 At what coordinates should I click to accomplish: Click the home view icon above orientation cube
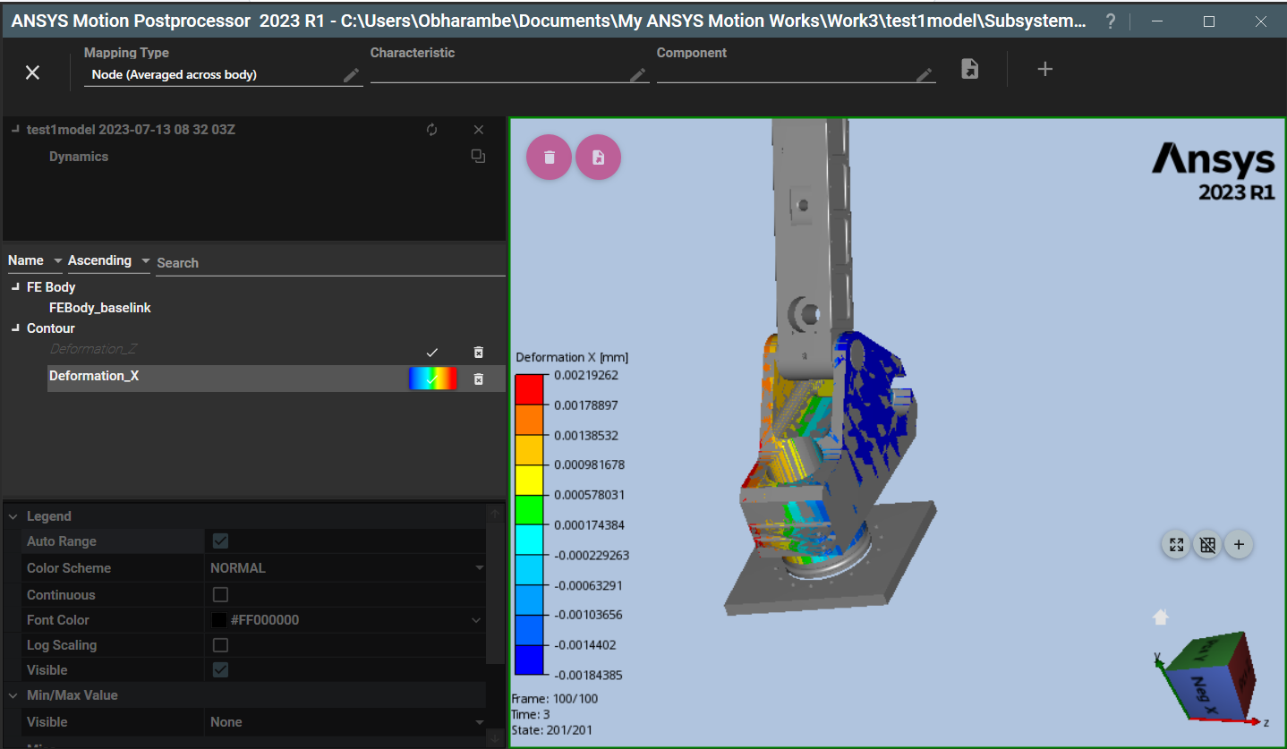[x=1161, y=617]
